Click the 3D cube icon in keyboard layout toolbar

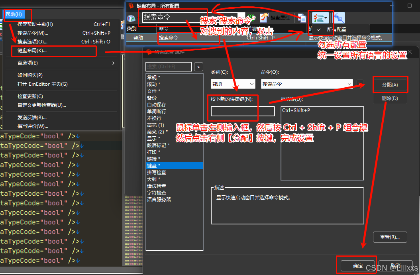tap(131, 18)
